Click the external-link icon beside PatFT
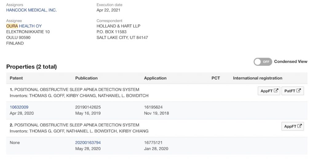Image resolution: width=315 pixels, height=159 pixels. 298,91
